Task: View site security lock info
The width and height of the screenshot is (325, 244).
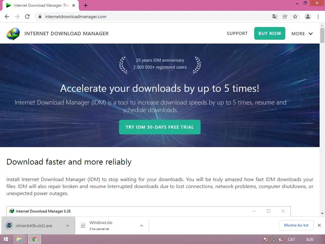Action: [40, 17]
